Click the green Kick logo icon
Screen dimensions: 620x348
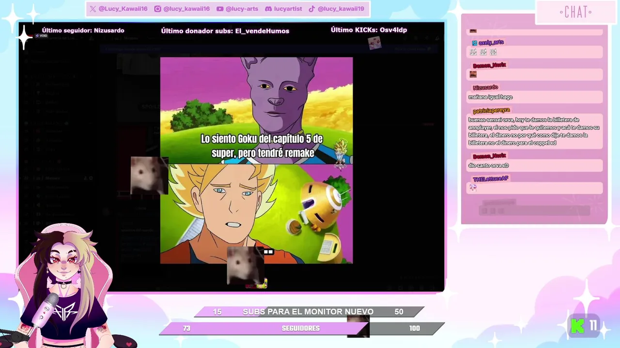tap(577, 326)
